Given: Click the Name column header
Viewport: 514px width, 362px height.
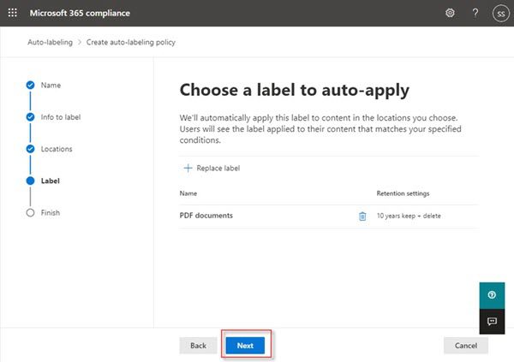Looking at the screenshot, I should pyautogui.click(x=188, y=193).
